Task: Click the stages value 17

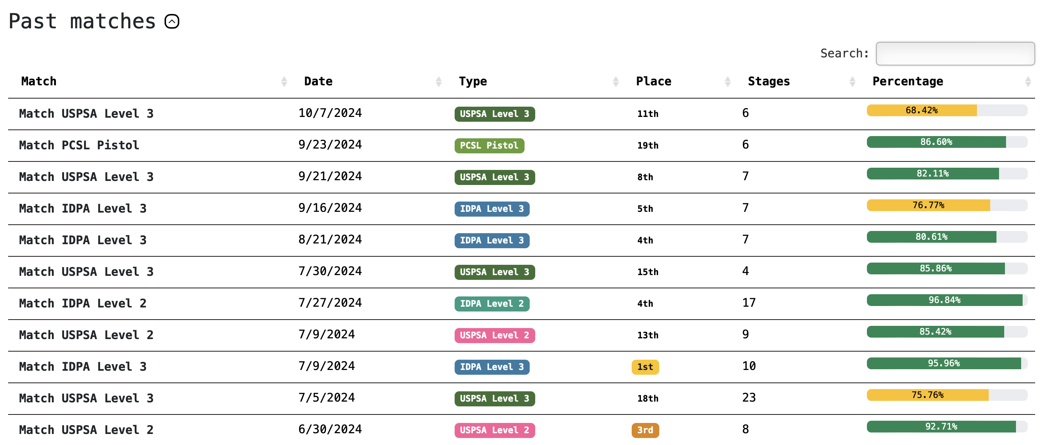Action: click(x=749, y=303)
